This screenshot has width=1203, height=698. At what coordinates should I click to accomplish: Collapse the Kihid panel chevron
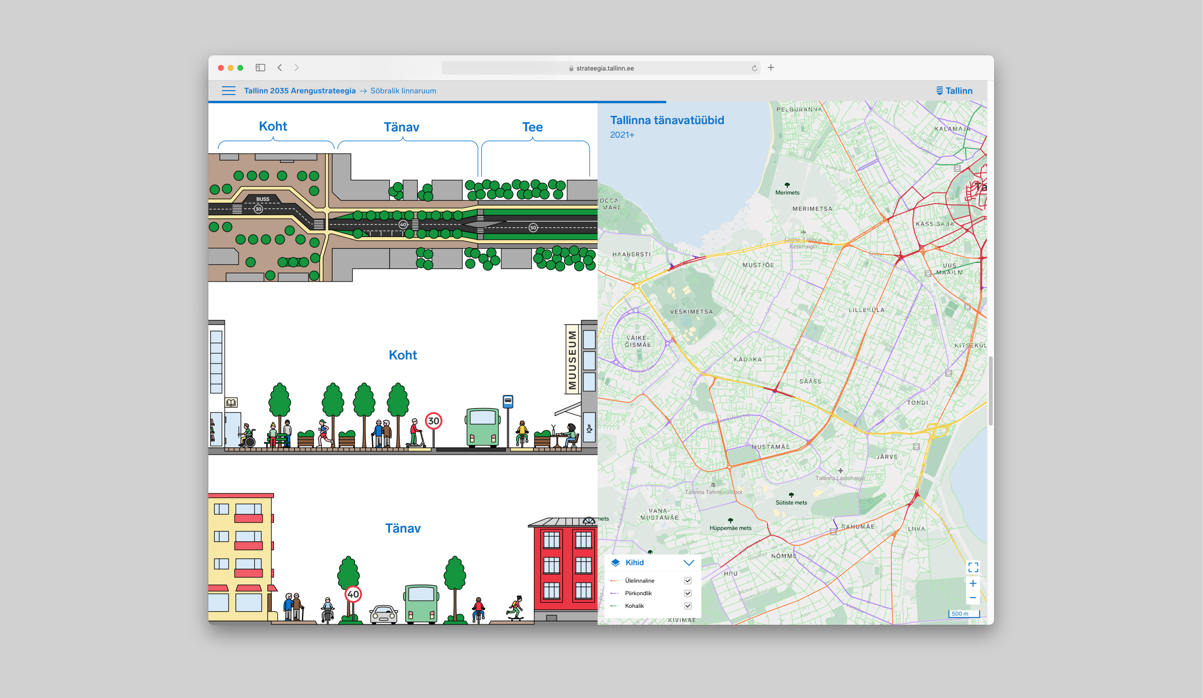688,563
